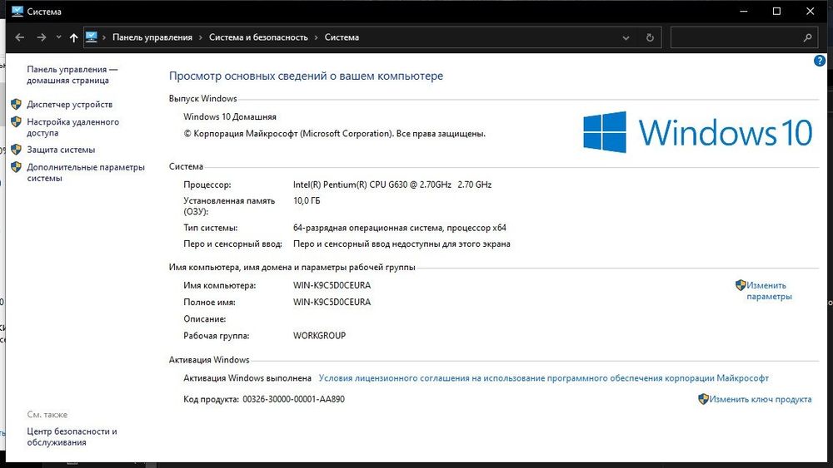
Task: Open help with the question mark icon
Action: click(x=819, y=61)
